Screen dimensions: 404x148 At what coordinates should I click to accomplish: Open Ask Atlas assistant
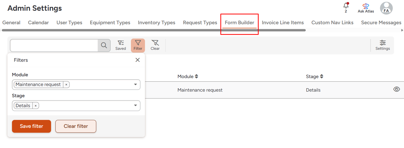tap(366, 8)
